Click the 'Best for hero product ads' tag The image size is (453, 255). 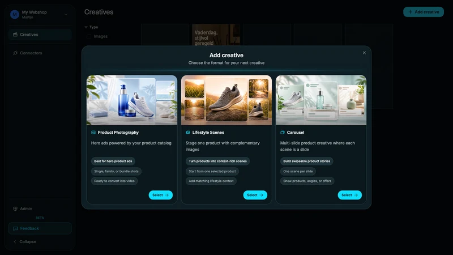(x=113, y=161)
